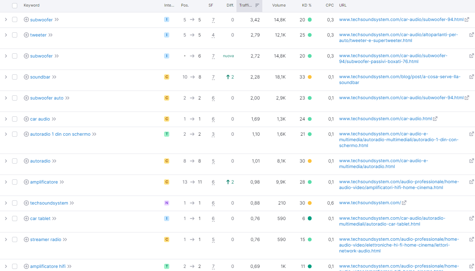Click double-arrow icon after amplificatore keyword
475x271 pixels.
pyautogui.click(x=62, y=182)
